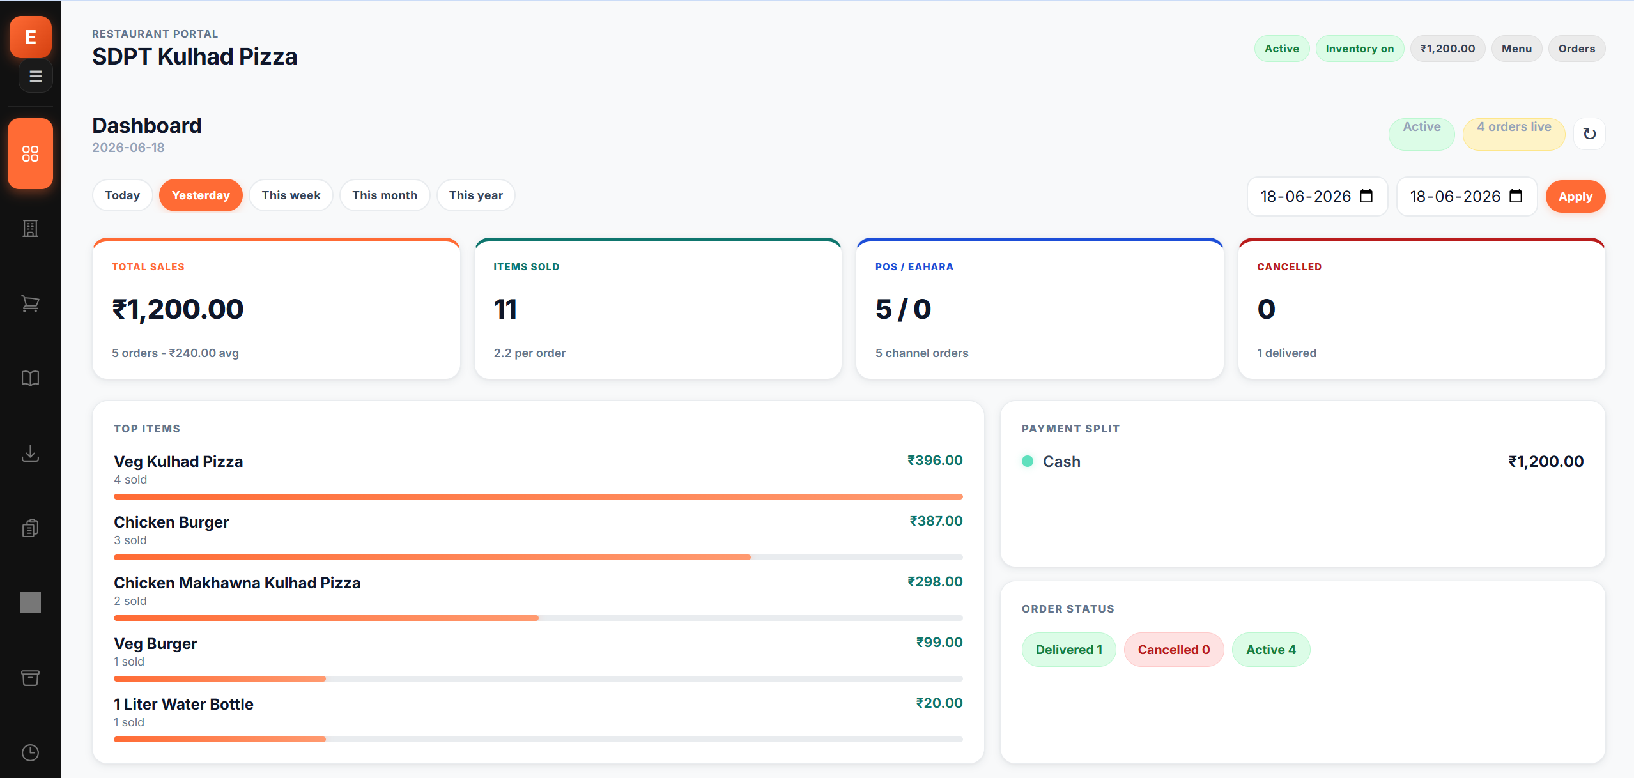
Task: Switch to This month filter
Action: [x=385, y=195]
